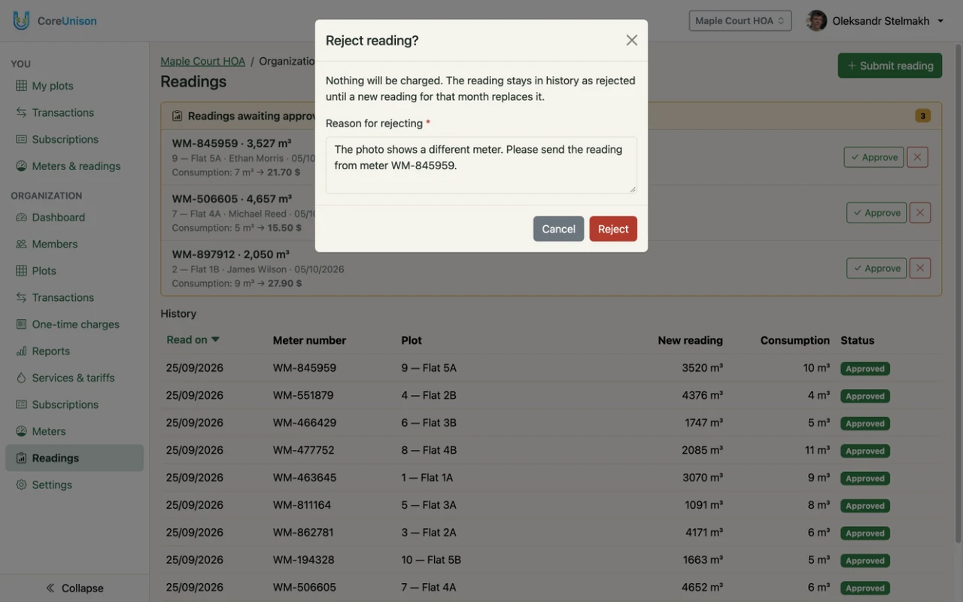Collapse the sidebar

(x=74, y=588)
